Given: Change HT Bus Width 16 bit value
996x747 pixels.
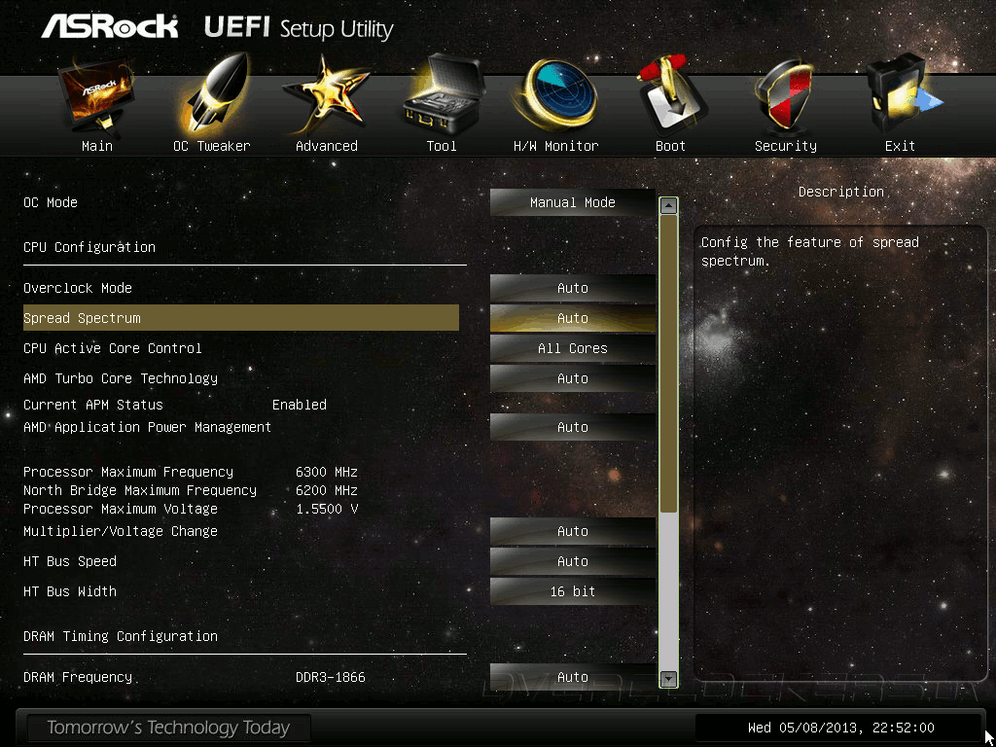Looking at the screenshot, I should click(x=572, y=591).
